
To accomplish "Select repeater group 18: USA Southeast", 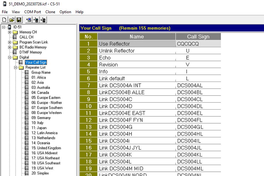I will (46, 163).
